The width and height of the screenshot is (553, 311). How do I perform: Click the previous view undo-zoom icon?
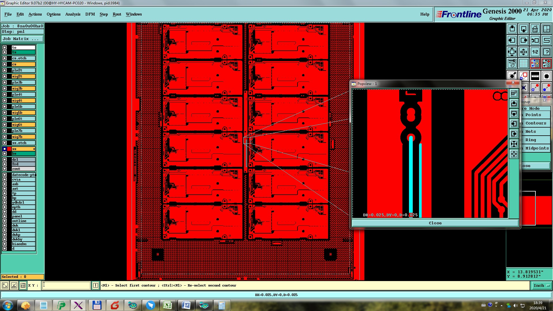pos(535,40)
